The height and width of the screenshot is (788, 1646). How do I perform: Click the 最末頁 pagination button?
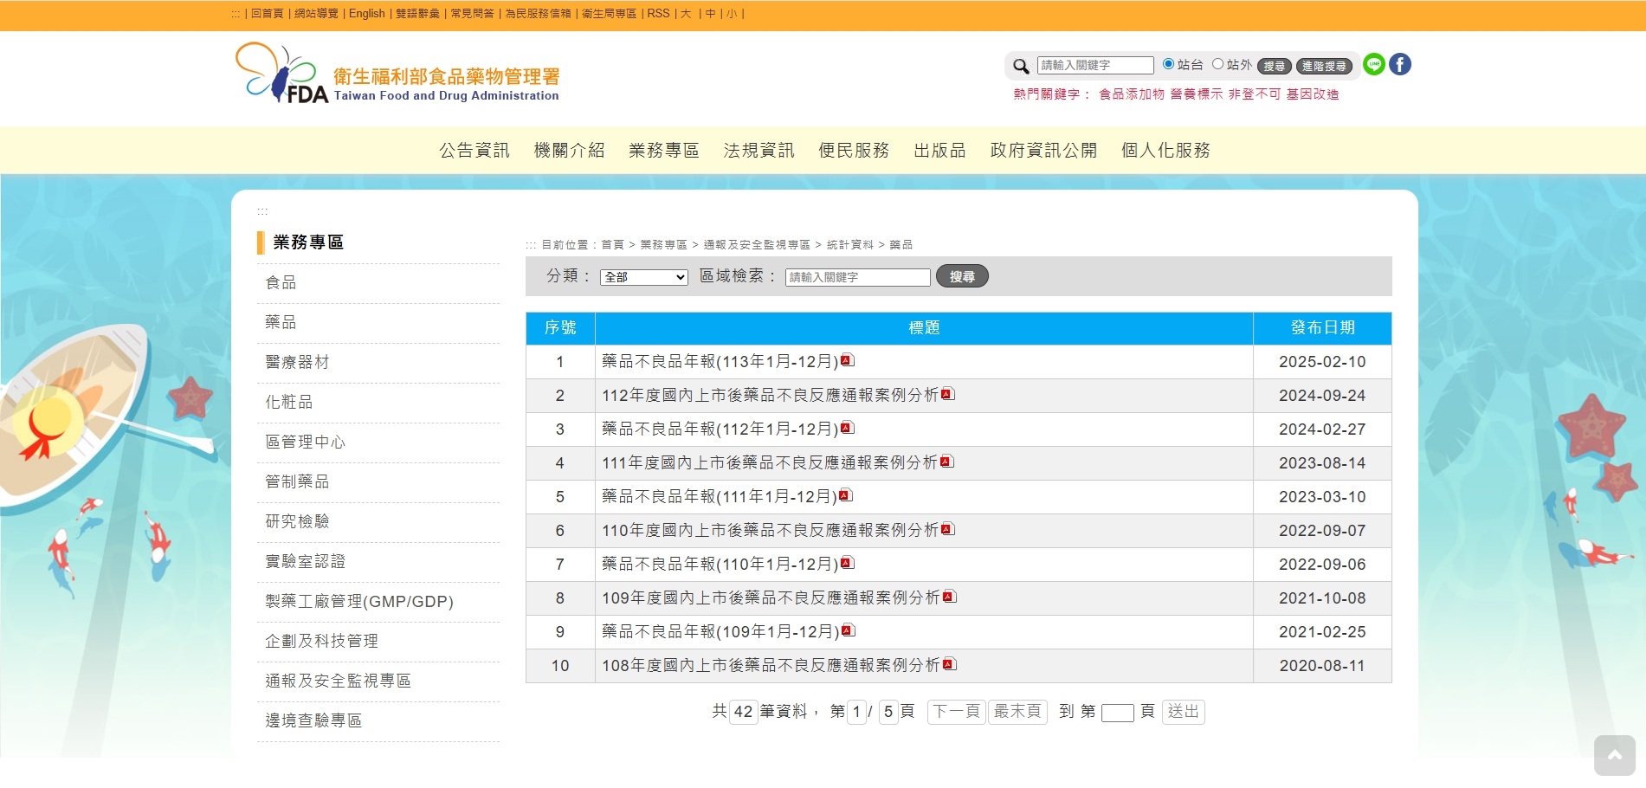pos(1017,712)
